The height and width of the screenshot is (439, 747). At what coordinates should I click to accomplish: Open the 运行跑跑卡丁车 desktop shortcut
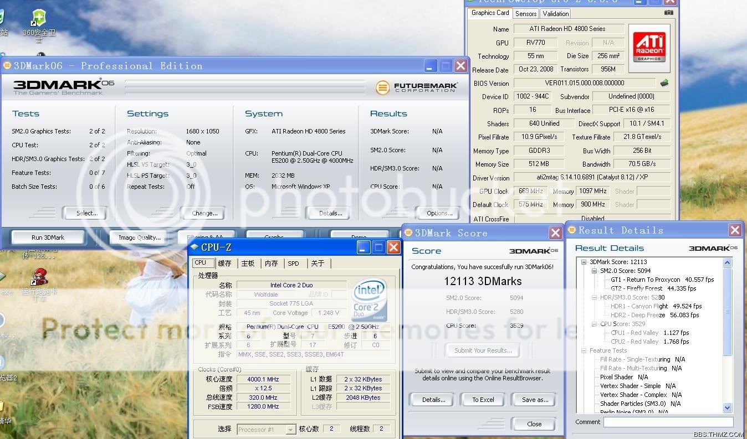click(x=39, y=285)
